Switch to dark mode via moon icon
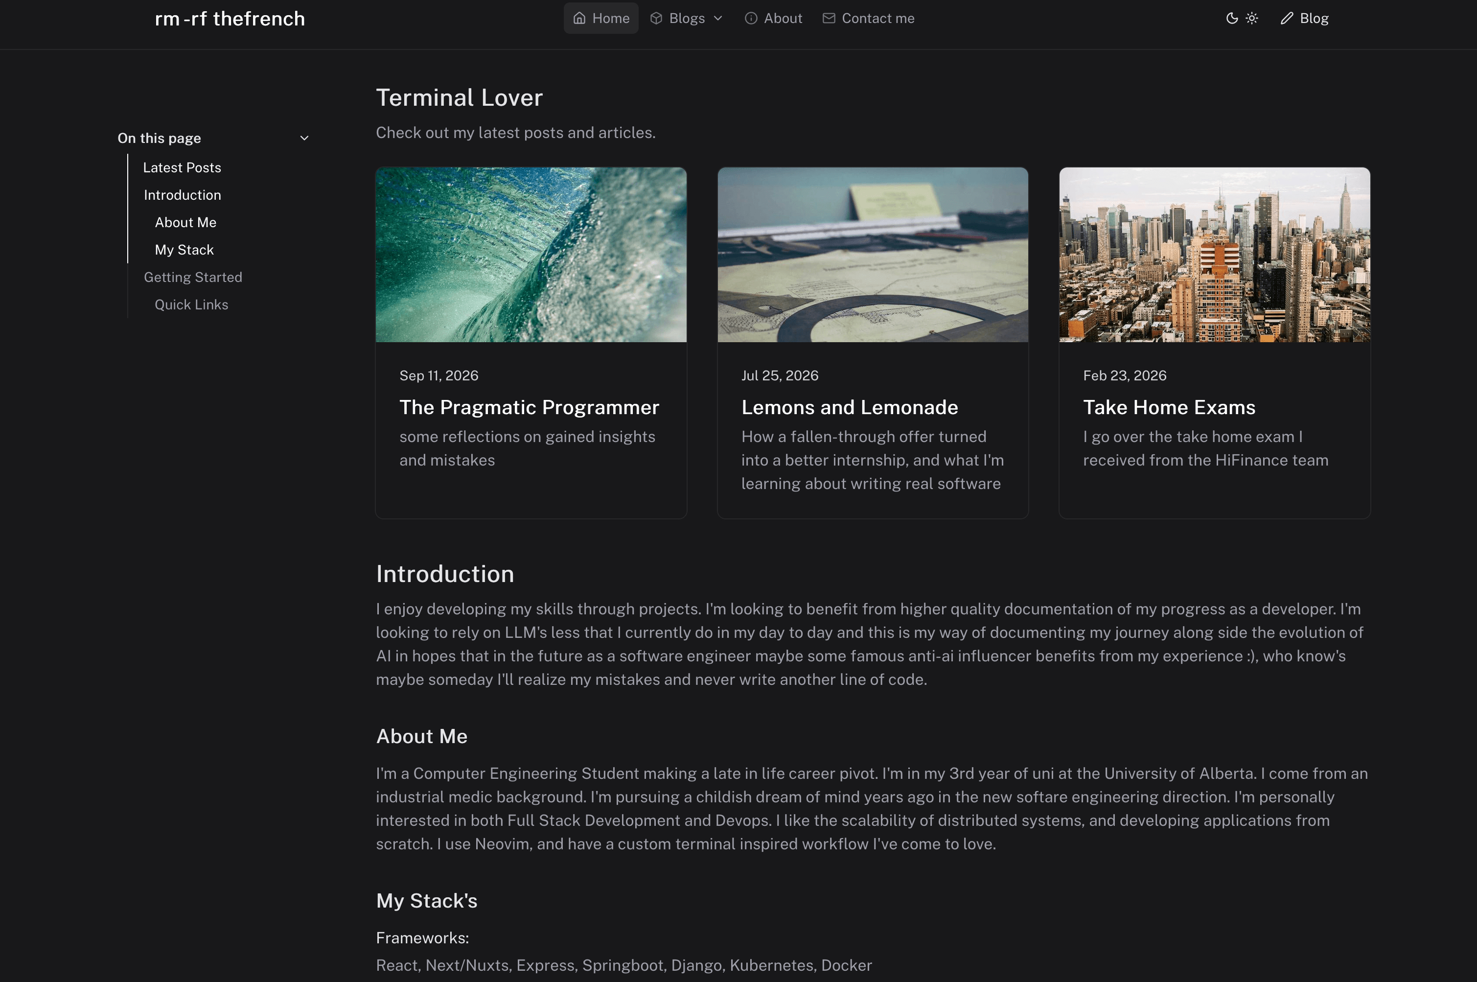 1231,18
